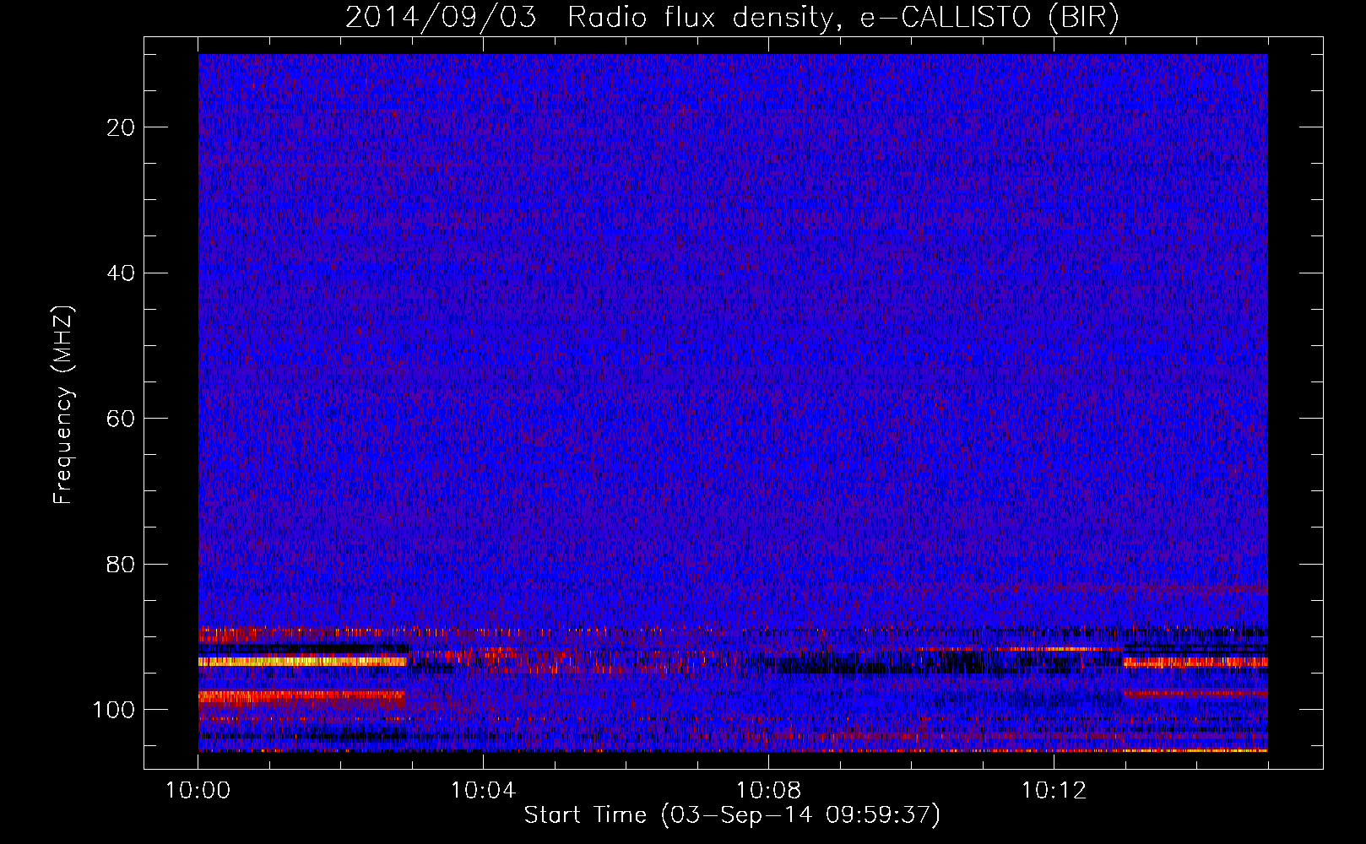Viewport: 1366px width, 844px height.
Task: Click the 10:00 time tick label
Action: 198,791
